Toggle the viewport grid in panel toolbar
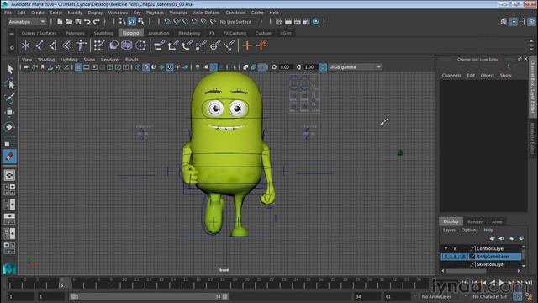 [78, 67]
